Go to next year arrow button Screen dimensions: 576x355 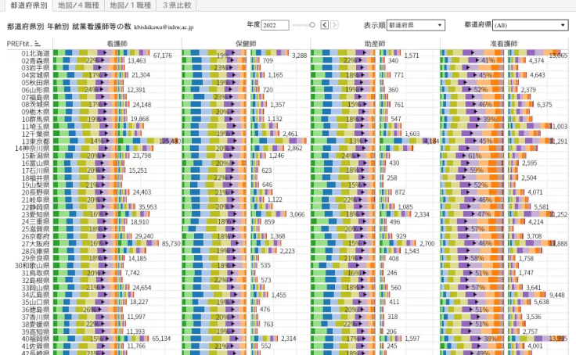(x=334, y=24)
